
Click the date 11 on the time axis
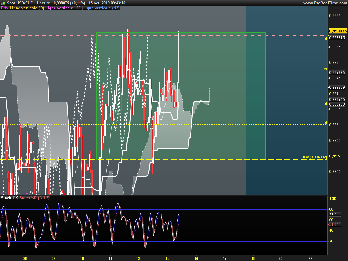[110, 258]
